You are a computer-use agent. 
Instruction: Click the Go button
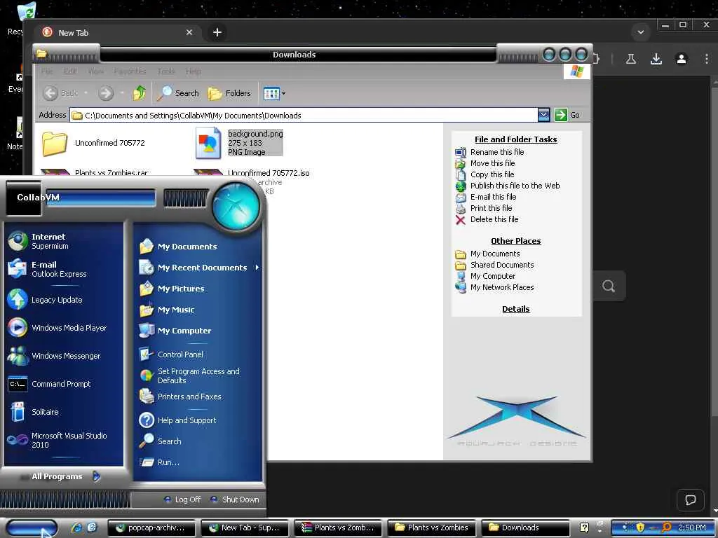(x=567, y=115)
